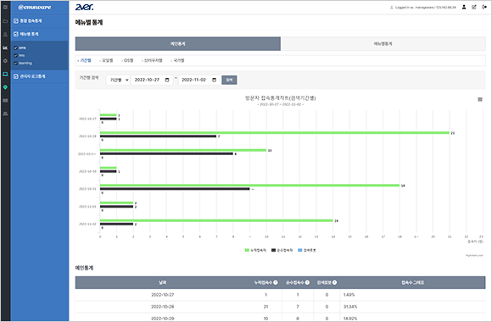Open the bottom people icon in dark sidebar
The width and height of the screenshot is (492, 322).
pyautogui.click(x=5, y=114)
